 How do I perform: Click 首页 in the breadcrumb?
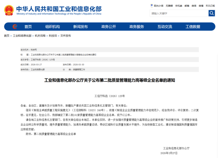click(7, 36)
